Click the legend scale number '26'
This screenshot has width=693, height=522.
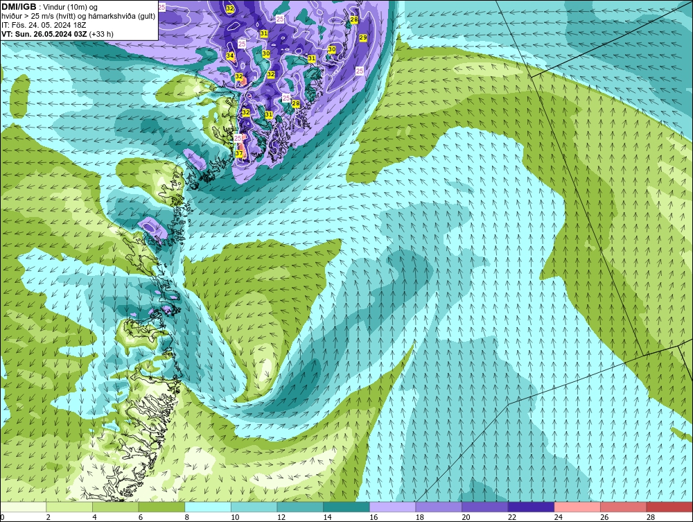(x=604, y=517)
